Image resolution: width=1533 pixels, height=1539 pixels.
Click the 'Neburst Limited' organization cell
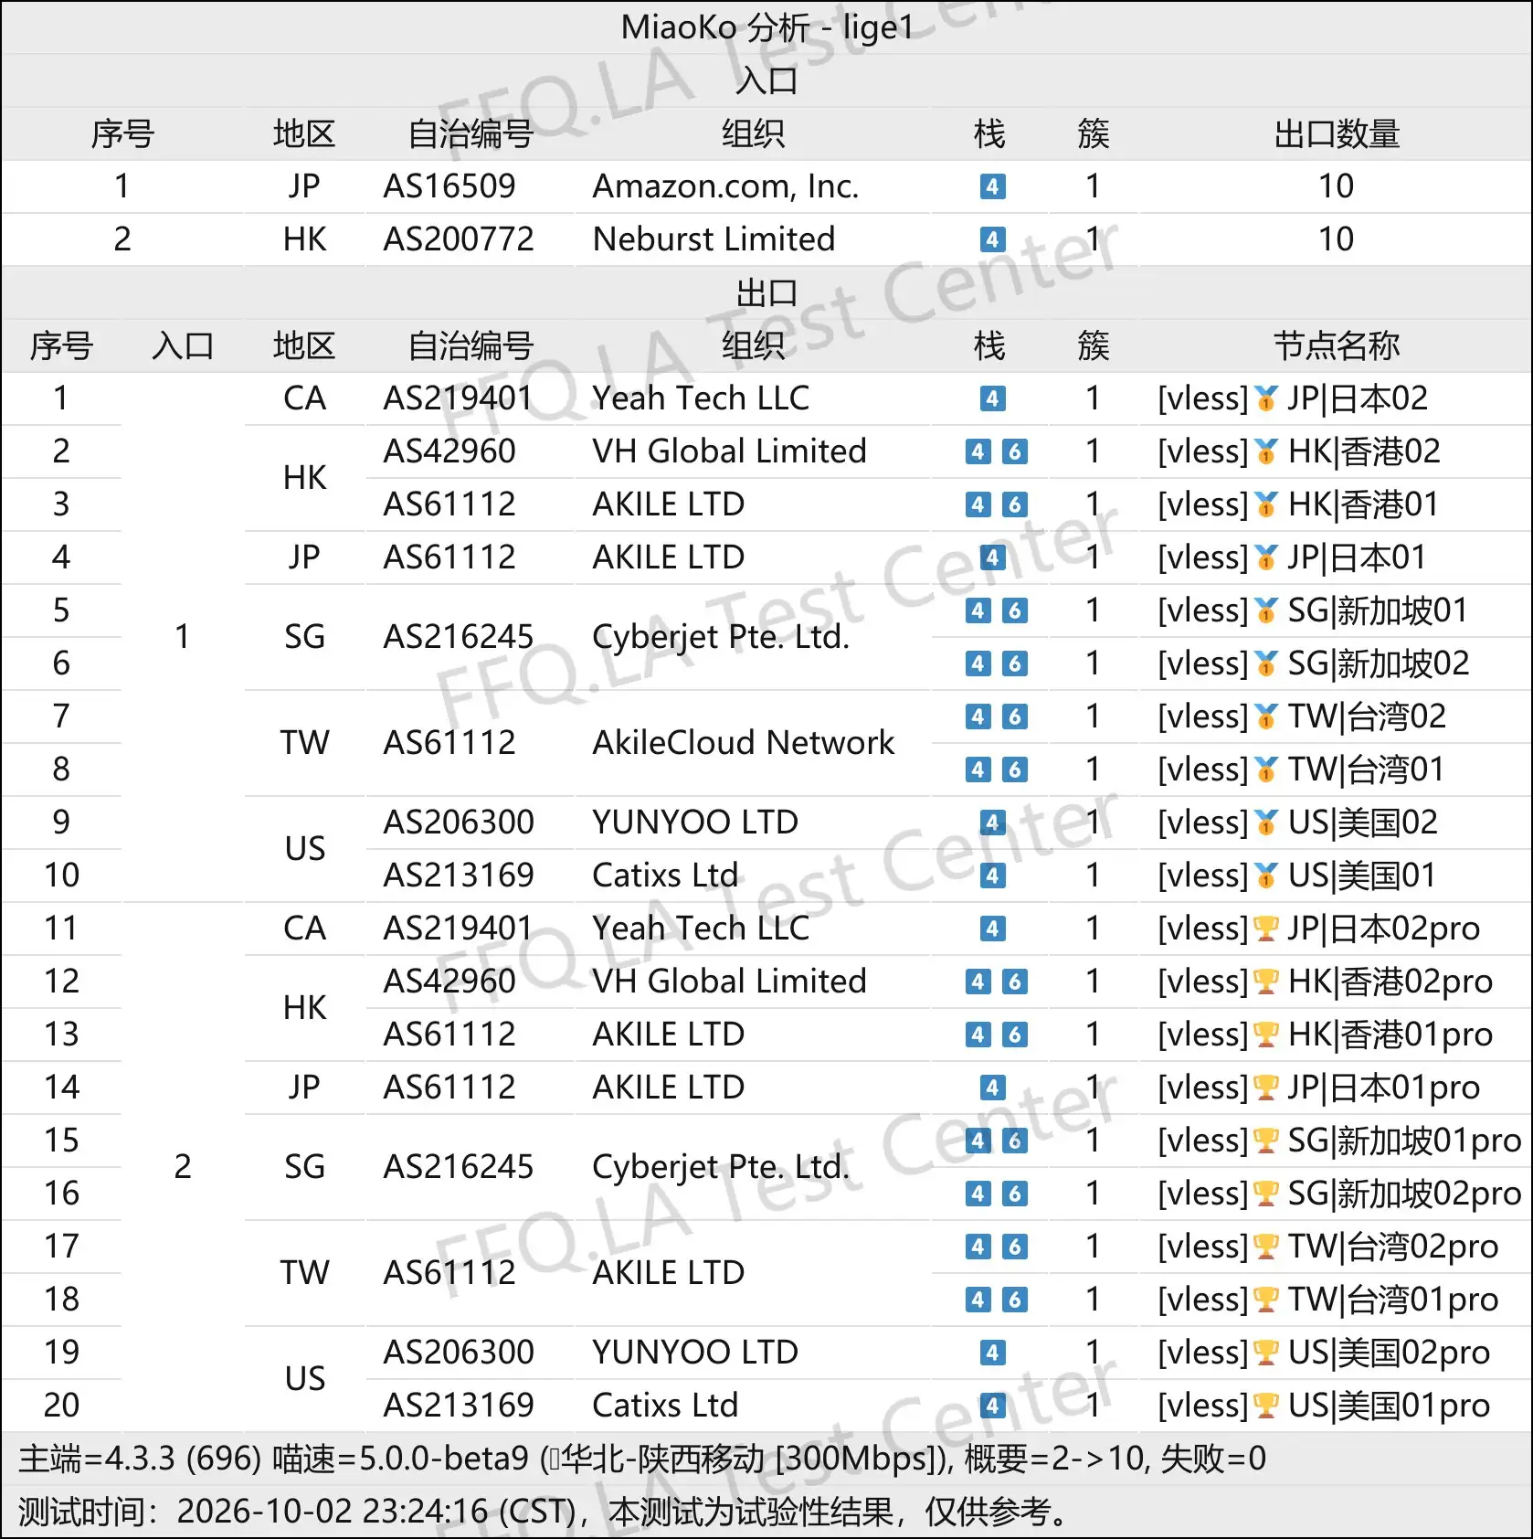[714, 239]
